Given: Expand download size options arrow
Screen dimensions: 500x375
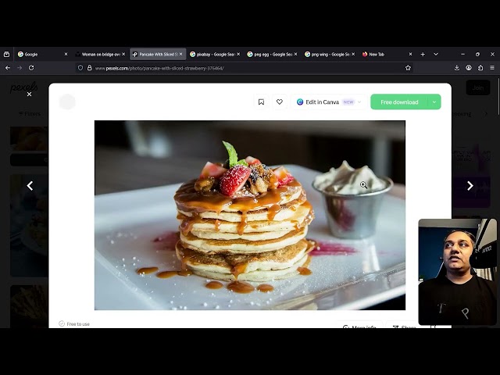Looking at the screenshot, I should click(x=434, y=102).
